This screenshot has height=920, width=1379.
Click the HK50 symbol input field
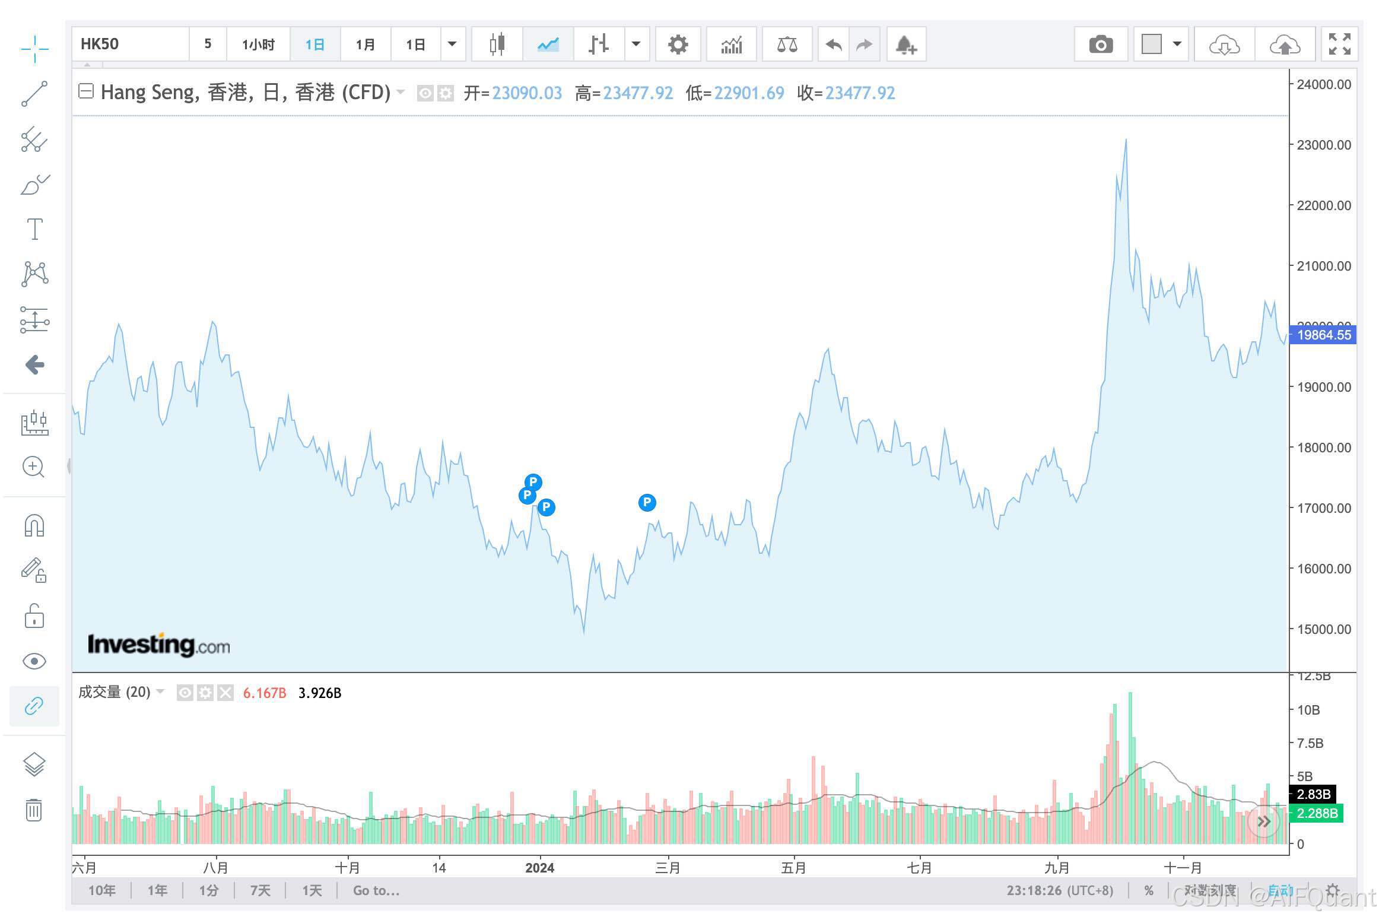pyautogui.click(x=131, y=45)
